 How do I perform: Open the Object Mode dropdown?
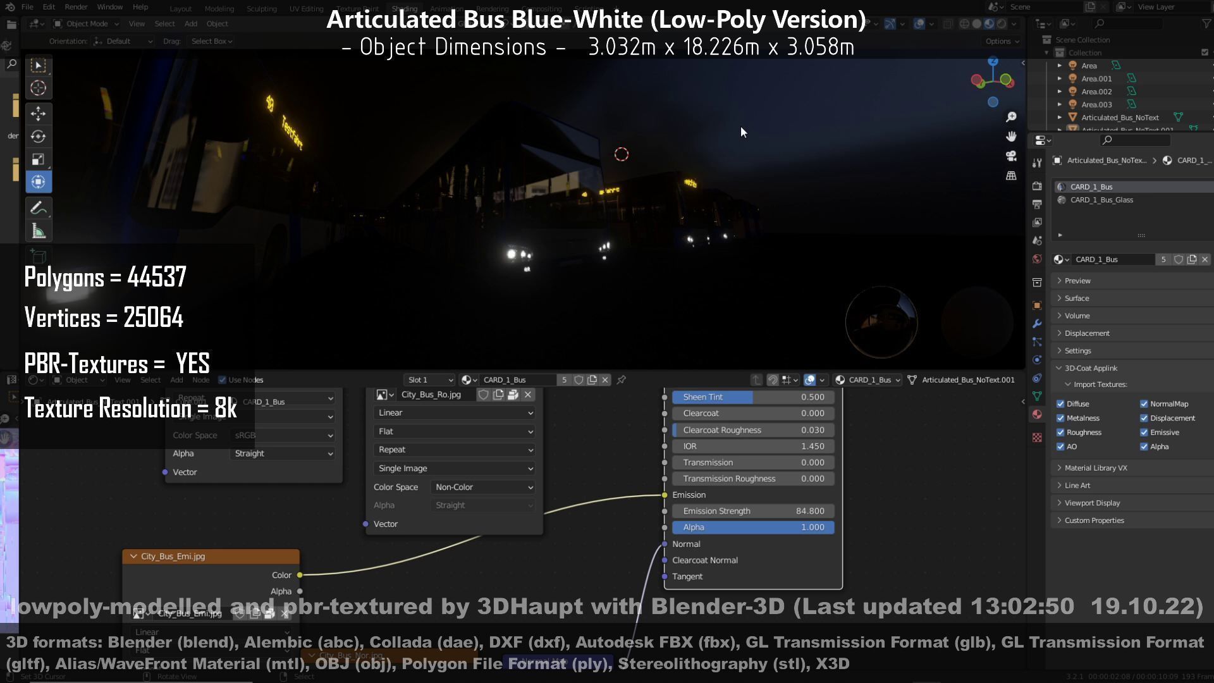point(86,23)
